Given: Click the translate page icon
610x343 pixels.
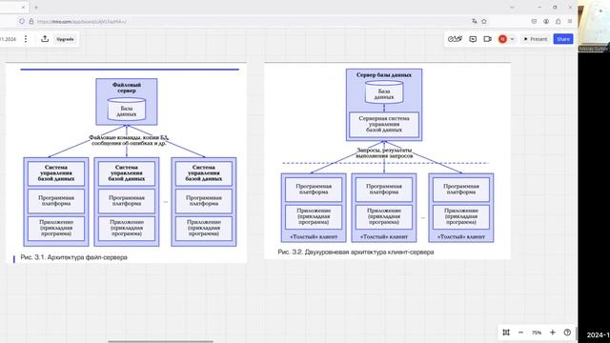Looking at the screenshot, I should 475,21.
